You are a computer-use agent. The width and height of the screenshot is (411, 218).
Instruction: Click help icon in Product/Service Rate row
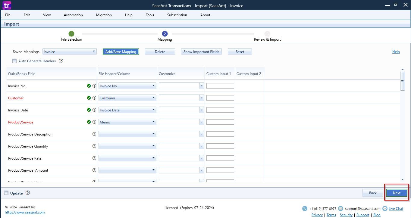(94, 158)
